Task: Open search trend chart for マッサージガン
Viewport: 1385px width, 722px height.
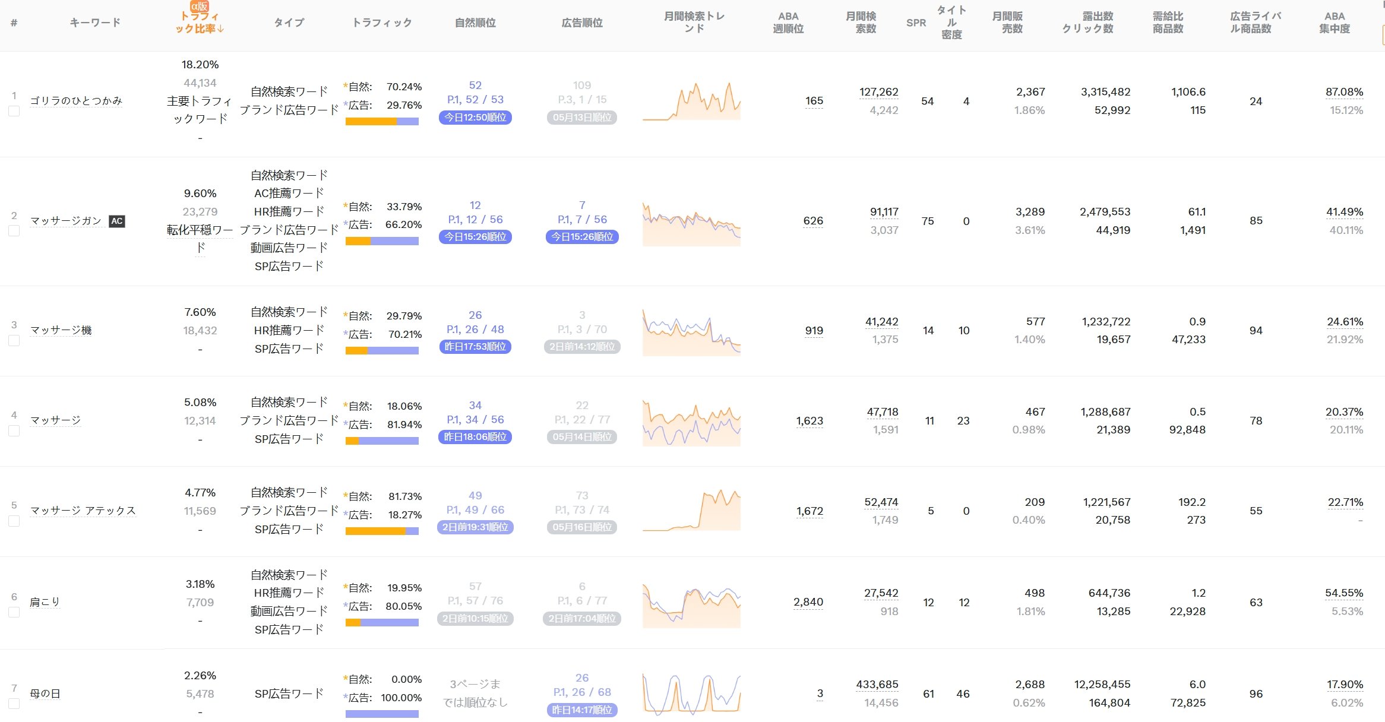Action: point(691,224)
